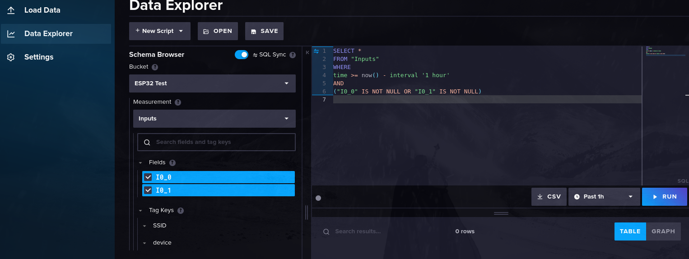The image size is (689, 259).
Task: Switch to the TABLE view tab
Action: [630, 231]
